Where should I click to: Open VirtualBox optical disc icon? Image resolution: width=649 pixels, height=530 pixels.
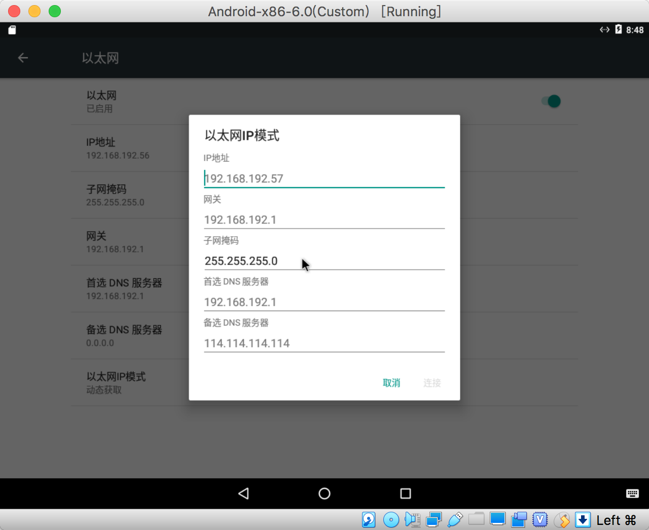coord(391,520)
